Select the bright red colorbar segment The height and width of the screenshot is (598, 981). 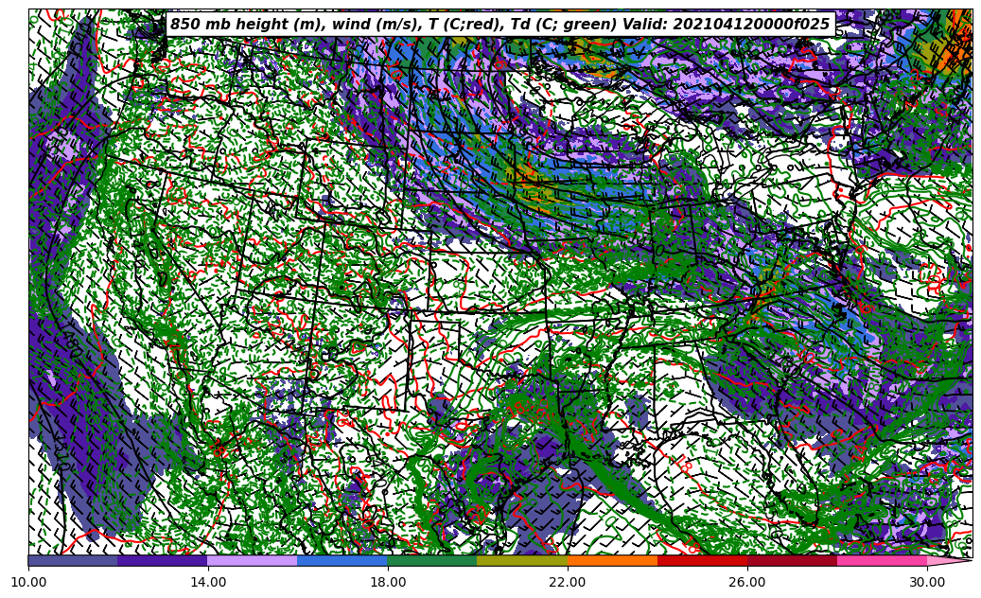(x=702, y=560)
